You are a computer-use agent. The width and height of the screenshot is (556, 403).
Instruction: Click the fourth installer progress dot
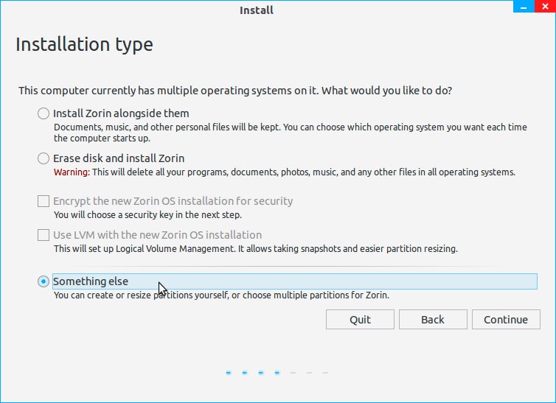[x=277, y=373]
